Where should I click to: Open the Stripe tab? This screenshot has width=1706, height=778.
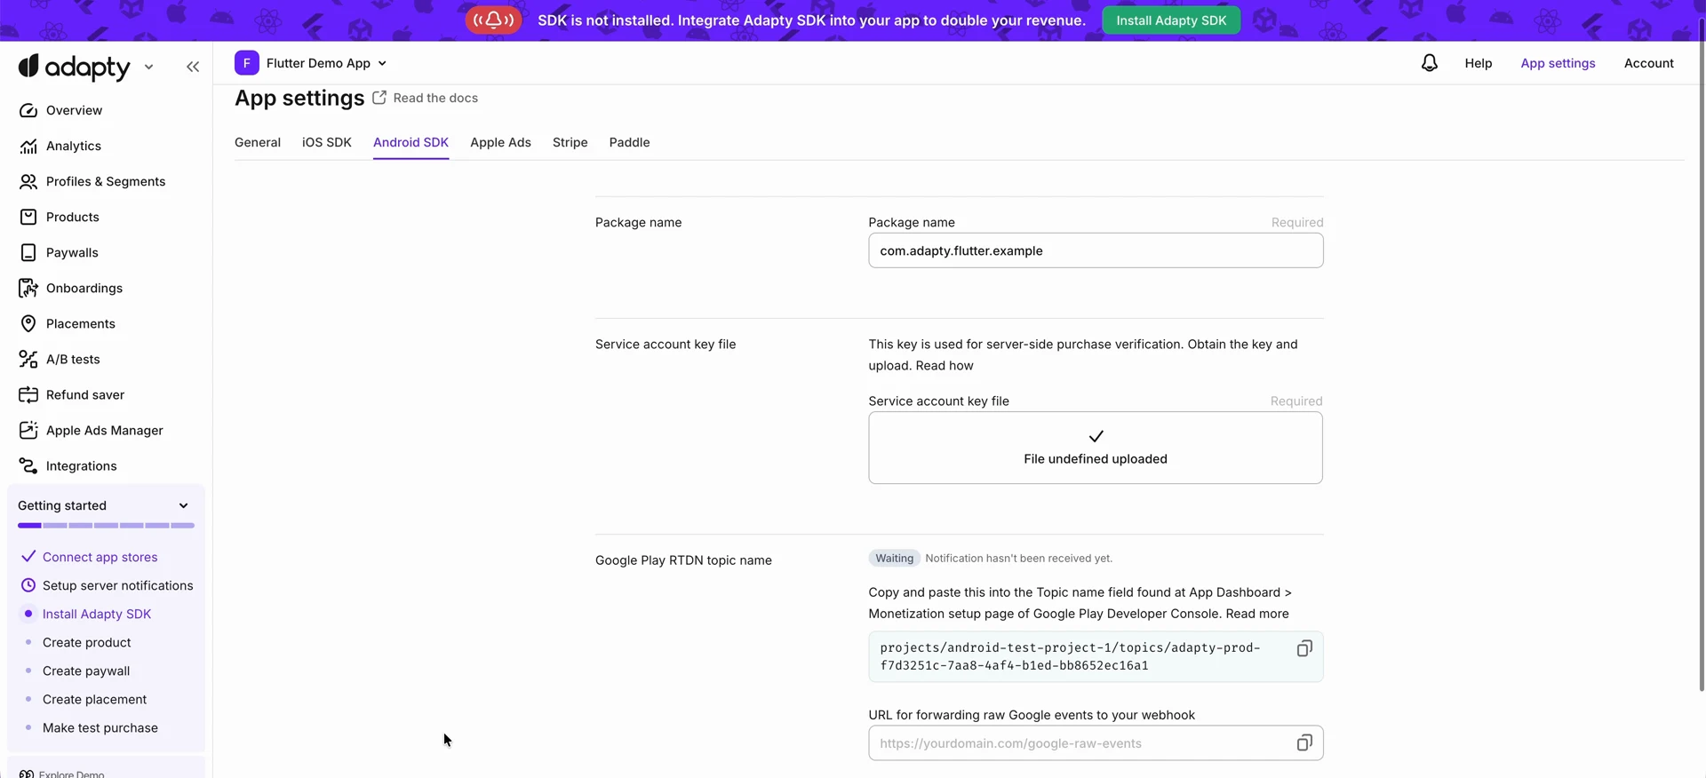pos(570,142)
